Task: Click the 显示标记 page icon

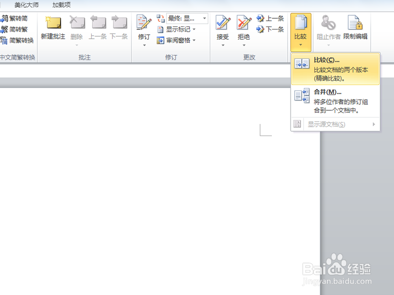Action: click(x=161, y=29)
